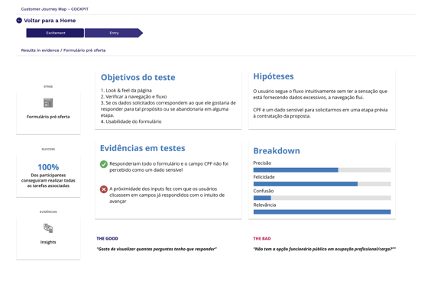This screenshot has width=421, height=300.
Task: Click the Felicidade progress bar
Action: pyautogui.click(x=322, y=184)
